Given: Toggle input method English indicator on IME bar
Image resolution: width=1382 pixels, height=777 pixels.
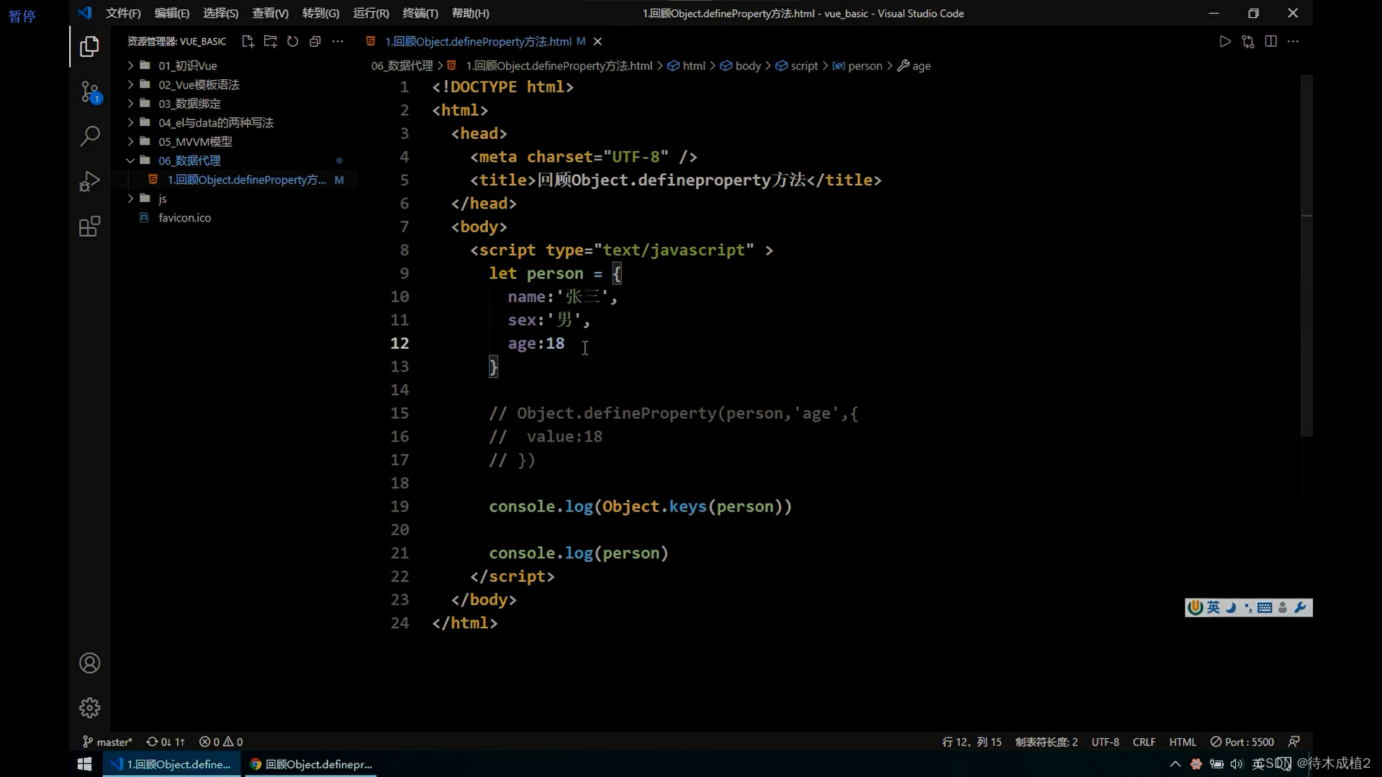Looking at the screenshot, I should tap(1214, 608).
